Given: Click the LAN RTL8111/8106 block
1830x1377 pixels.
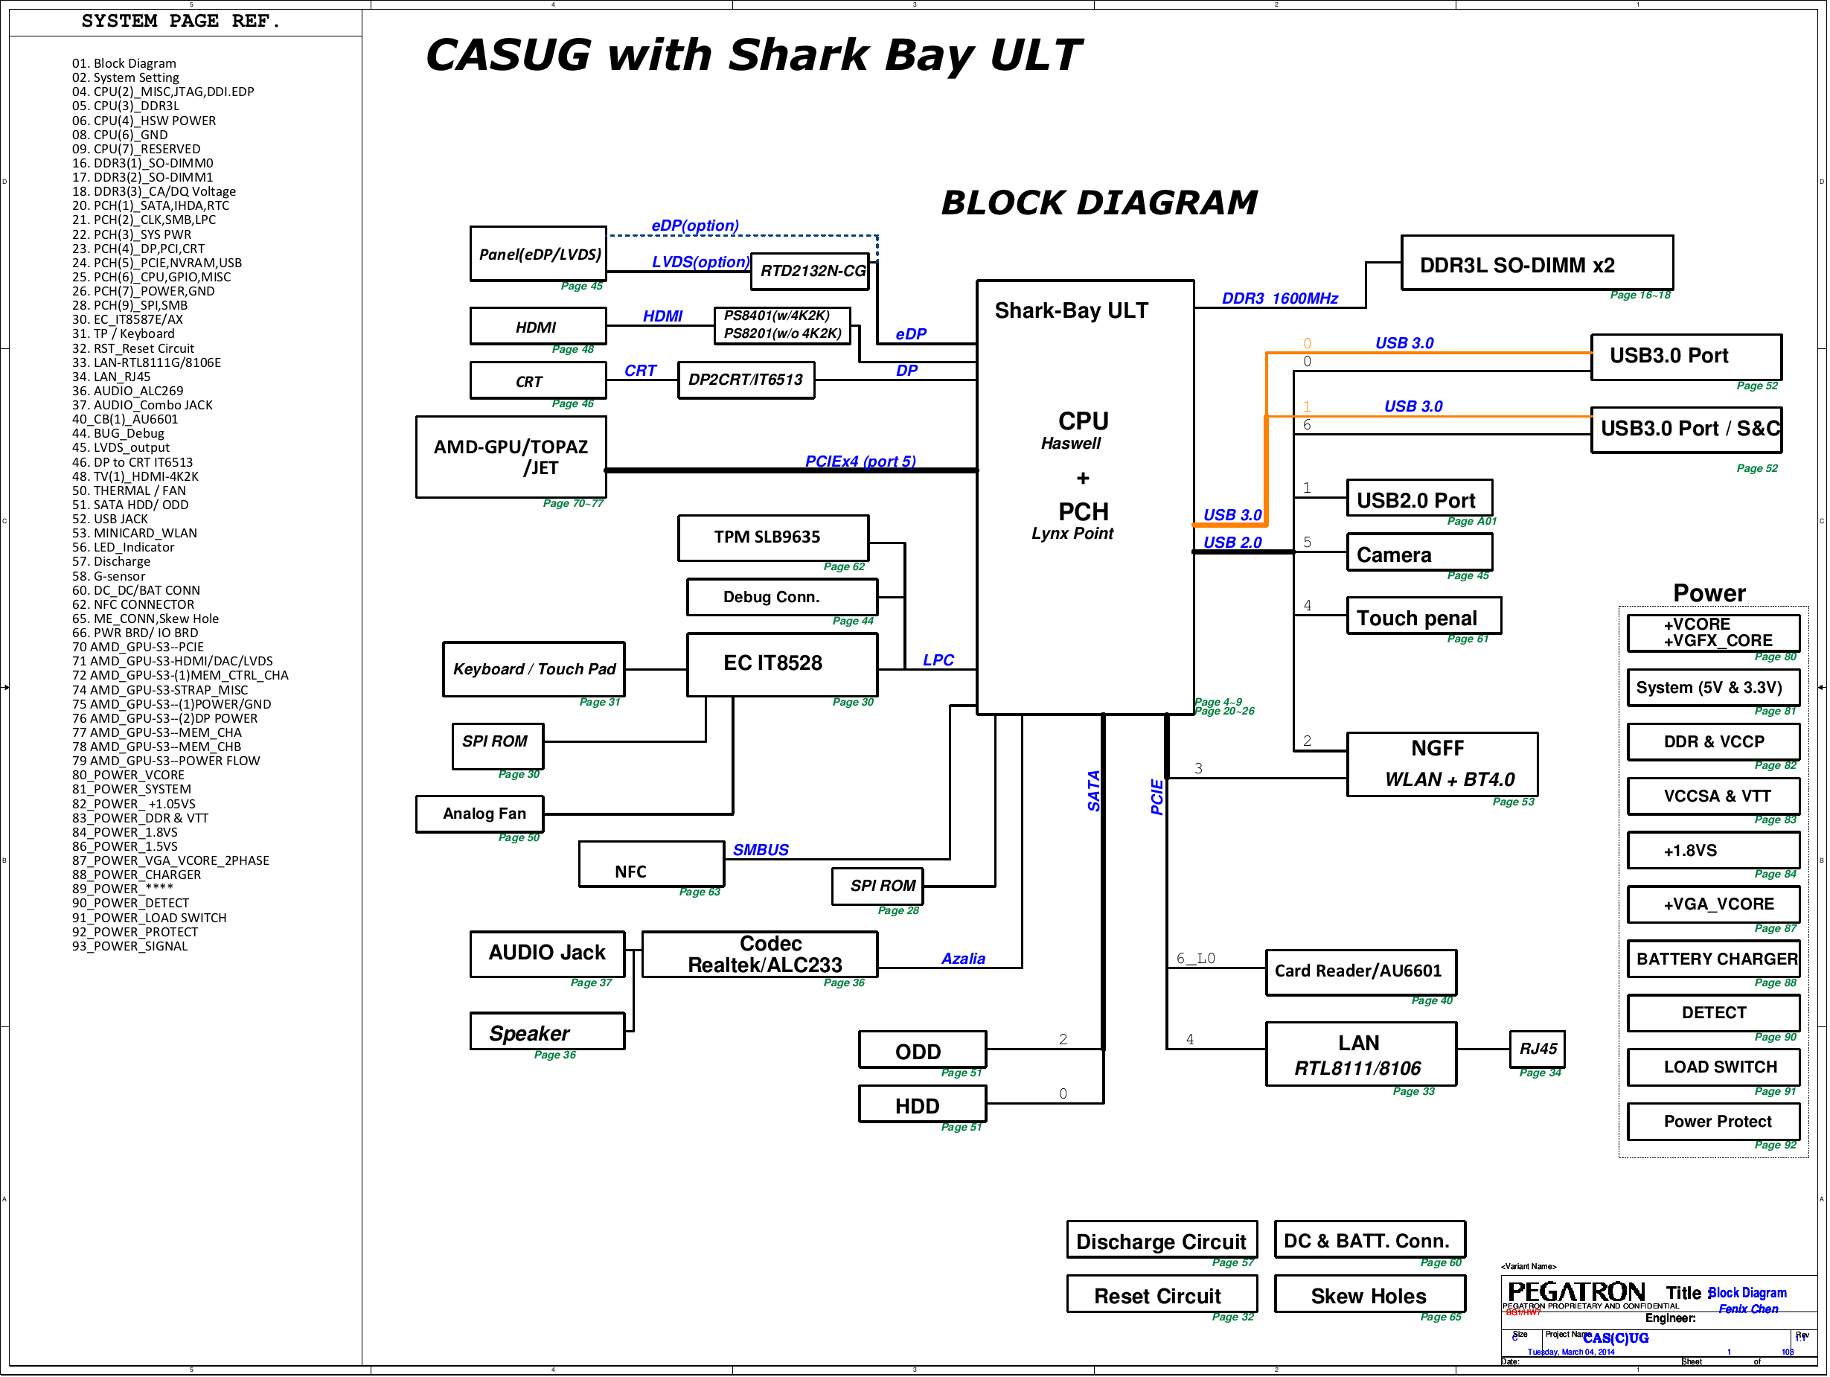Looking at the screenshot, I should pyautogui.click(x=1361, y=1055).
